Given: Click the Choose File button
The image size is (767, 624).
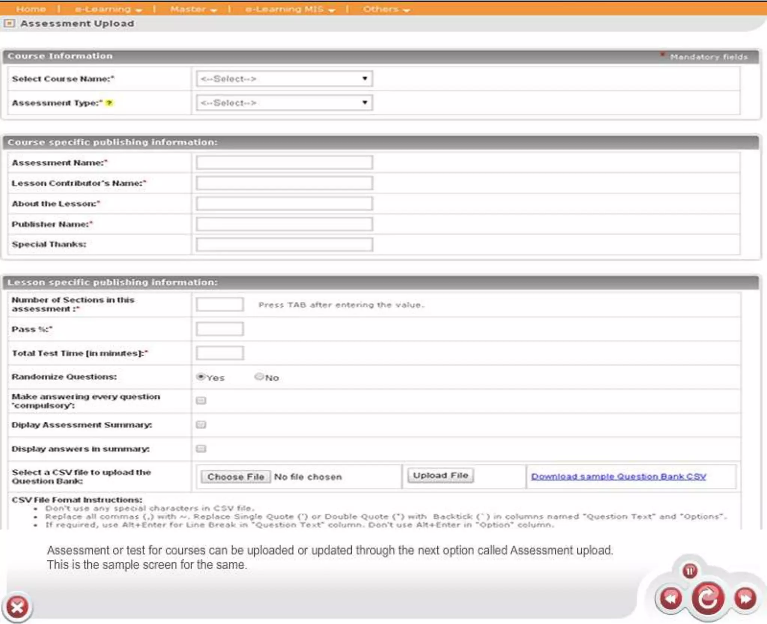Looking at the screenshot, I should 236,477.
